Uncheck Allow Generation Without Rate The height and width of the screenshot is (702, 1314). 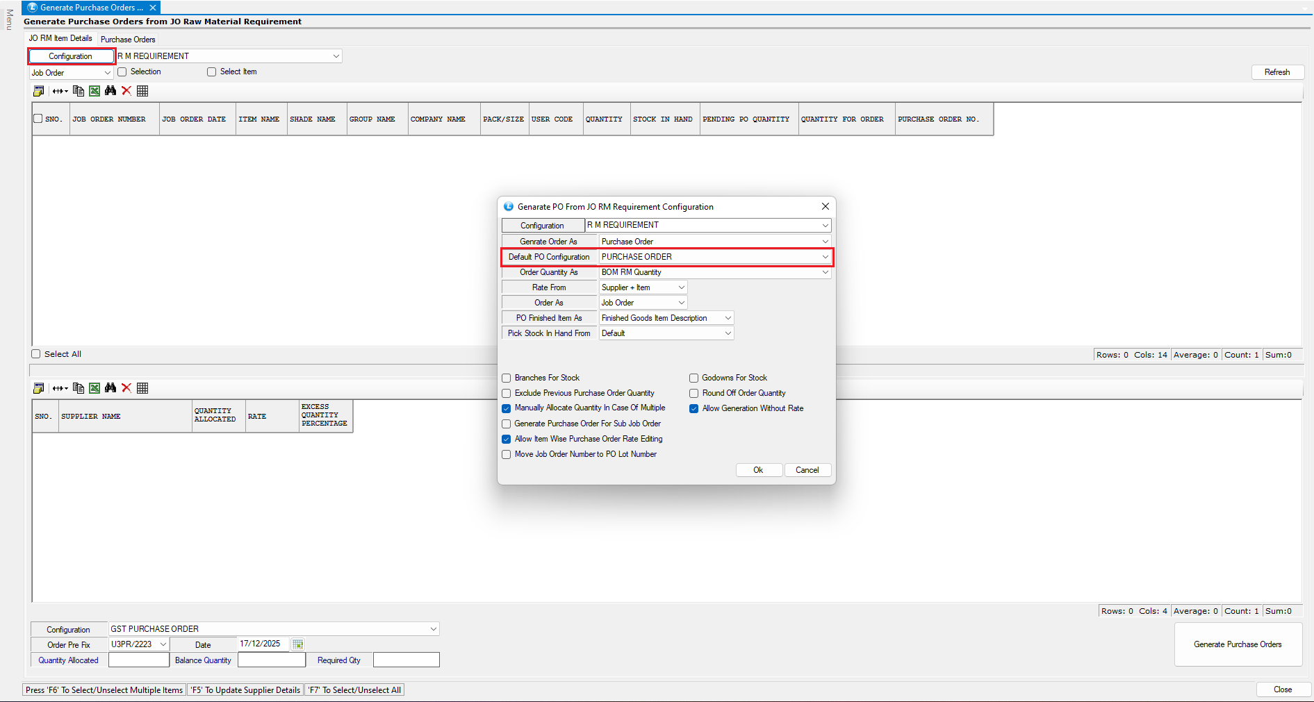pyautogui.click(x=693, y=409)
